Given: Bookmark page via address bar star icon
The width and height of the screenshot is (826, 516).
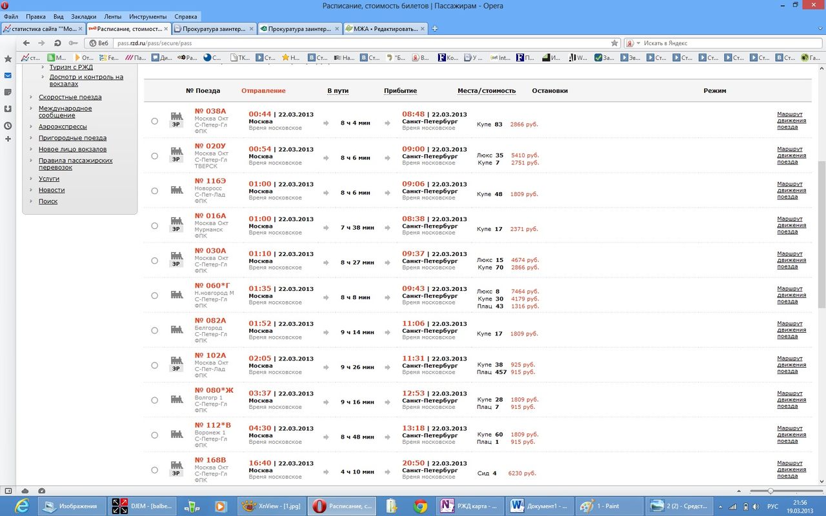Looking at the screenshot, I should click(614, 43).
